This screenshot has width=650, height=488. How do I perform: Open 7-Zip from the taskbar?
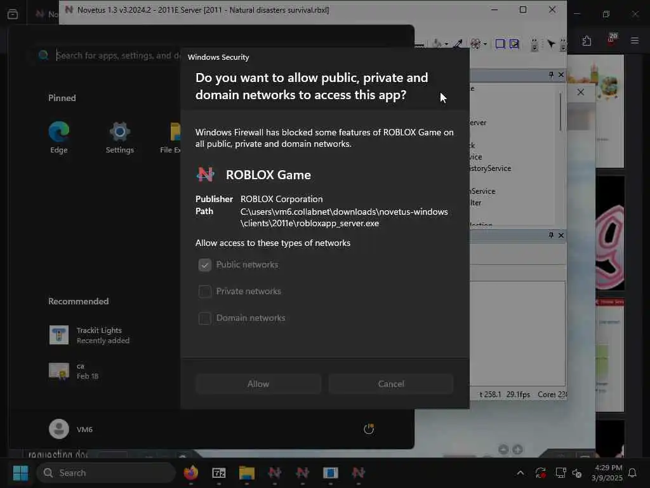click(x=219, y=473)
